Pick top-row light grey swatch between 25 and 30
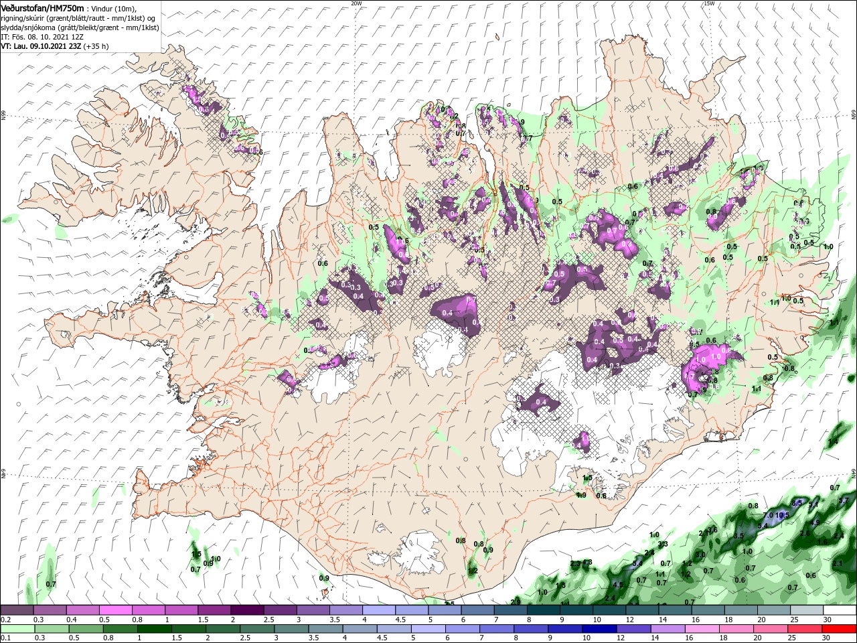The width and height of the screenshot is (857, 643). [x=806, y=610]
